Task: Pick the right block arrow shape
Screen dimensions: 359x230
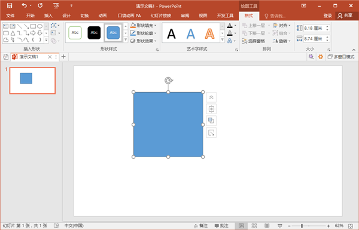Action: (33, 33)
